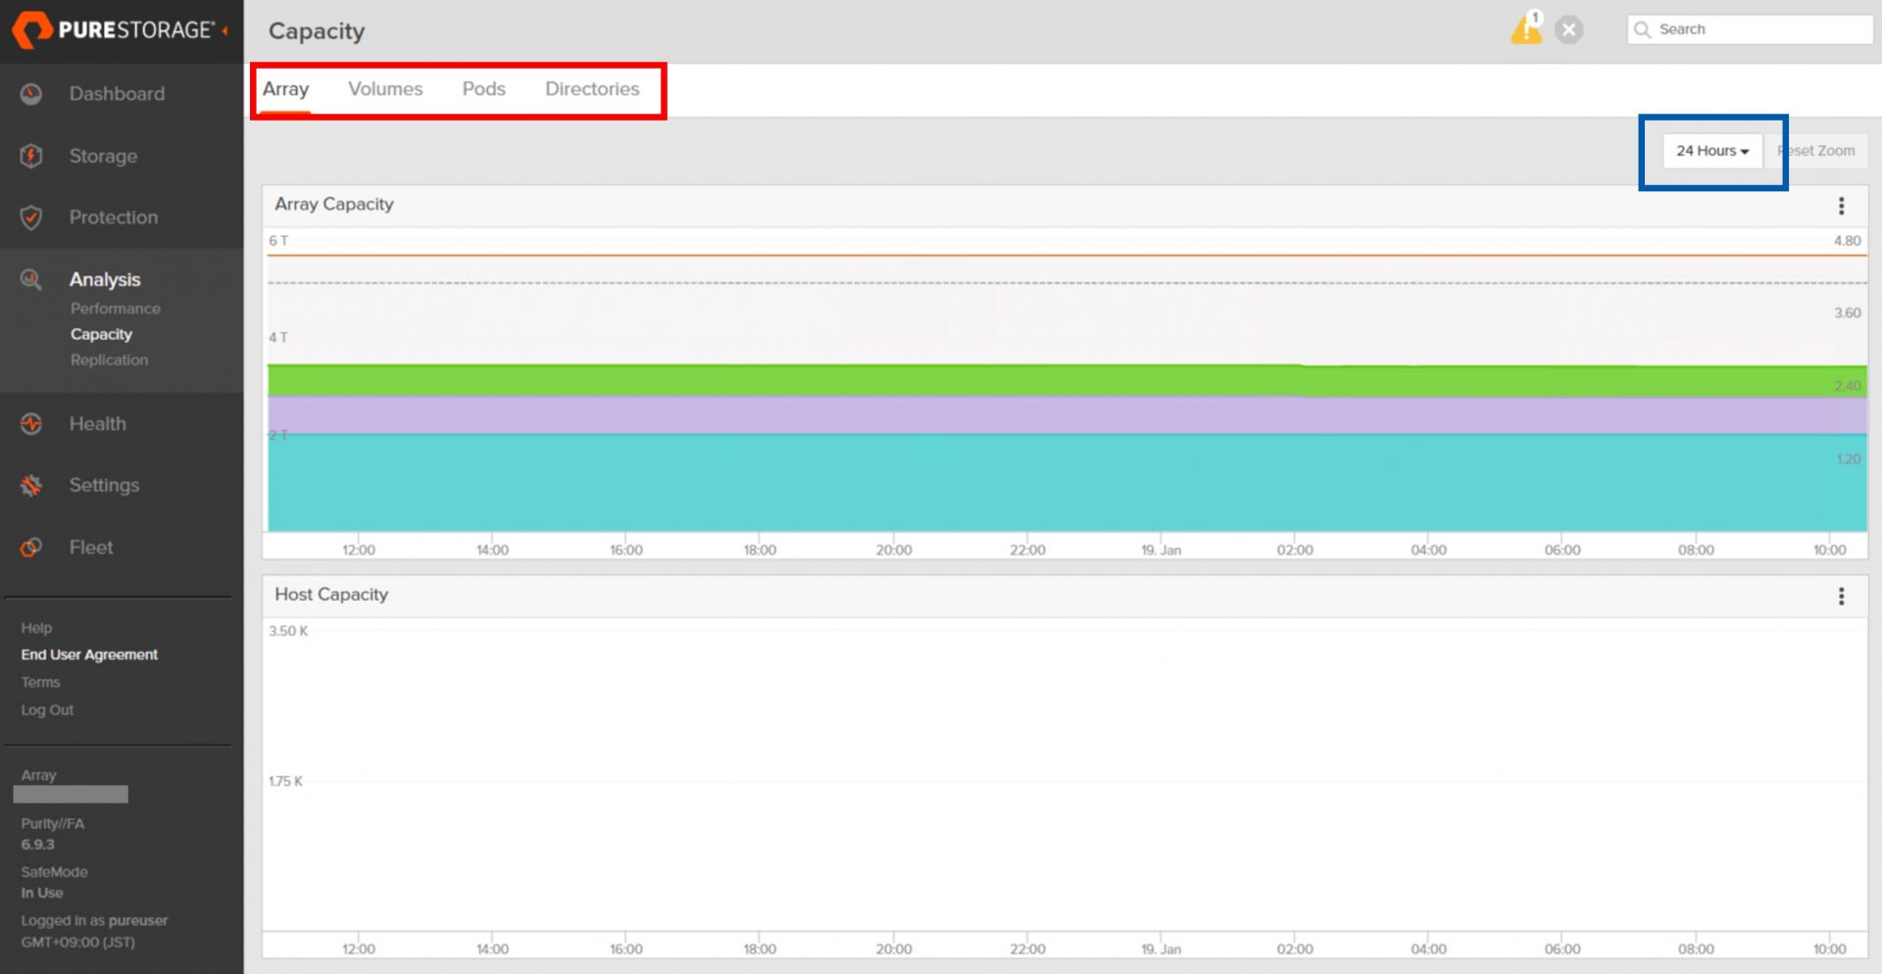
Task: Click the Health heartbeat icon
Action: [x=31, y=424]
